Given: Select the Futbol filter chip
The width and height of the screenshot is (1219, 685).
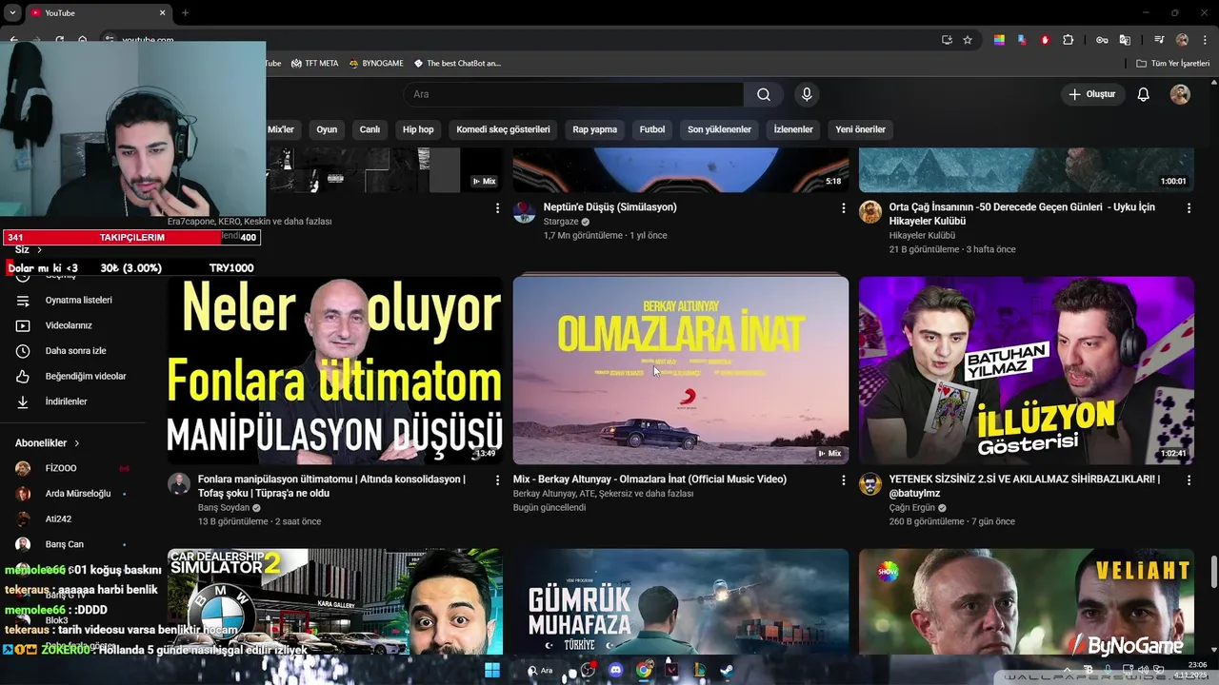Looking at the screenshot, I should click(652, 129).
